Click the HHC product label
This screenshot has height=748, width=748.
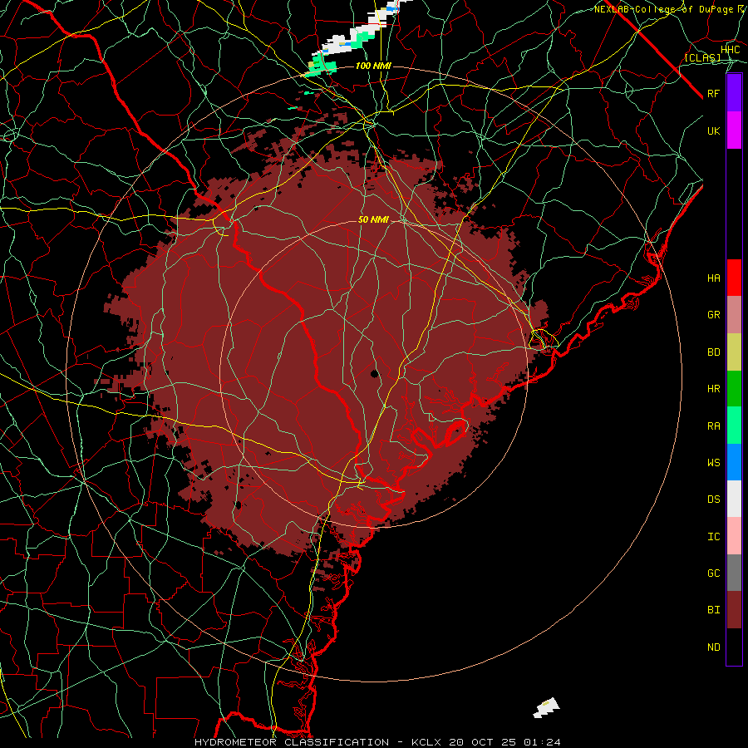(x=731, y=50)
